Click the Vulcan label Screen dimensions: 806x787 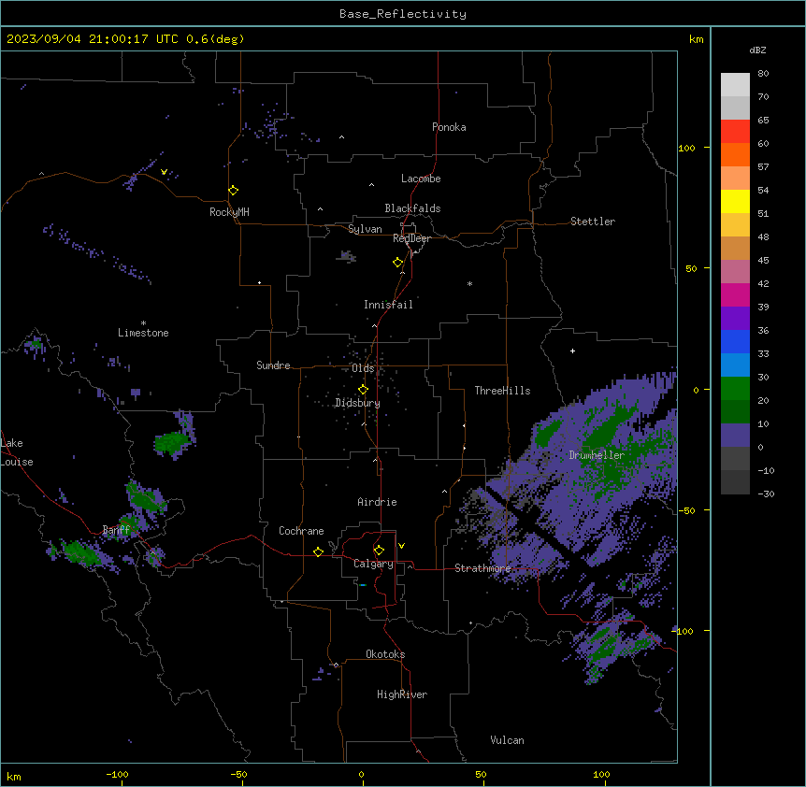[507, 740]
